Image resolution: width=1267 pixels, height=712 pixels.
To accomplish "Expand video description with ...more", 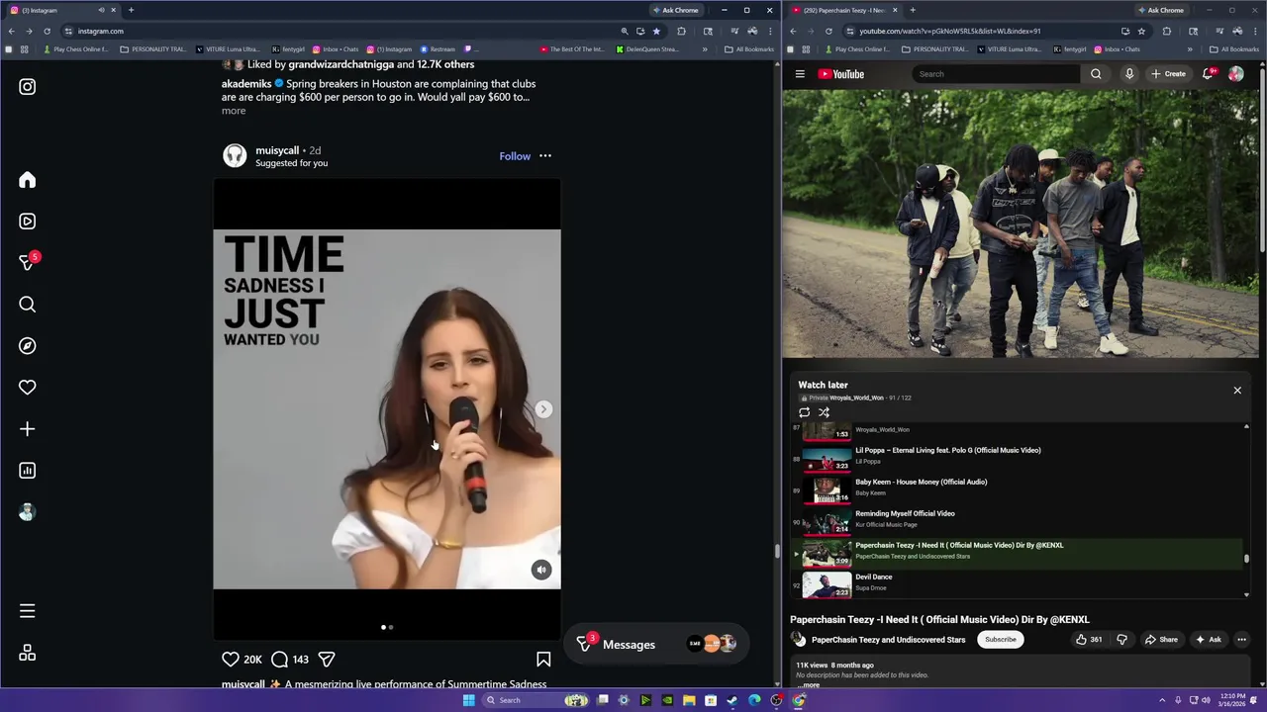I will [x=809, y=685].
